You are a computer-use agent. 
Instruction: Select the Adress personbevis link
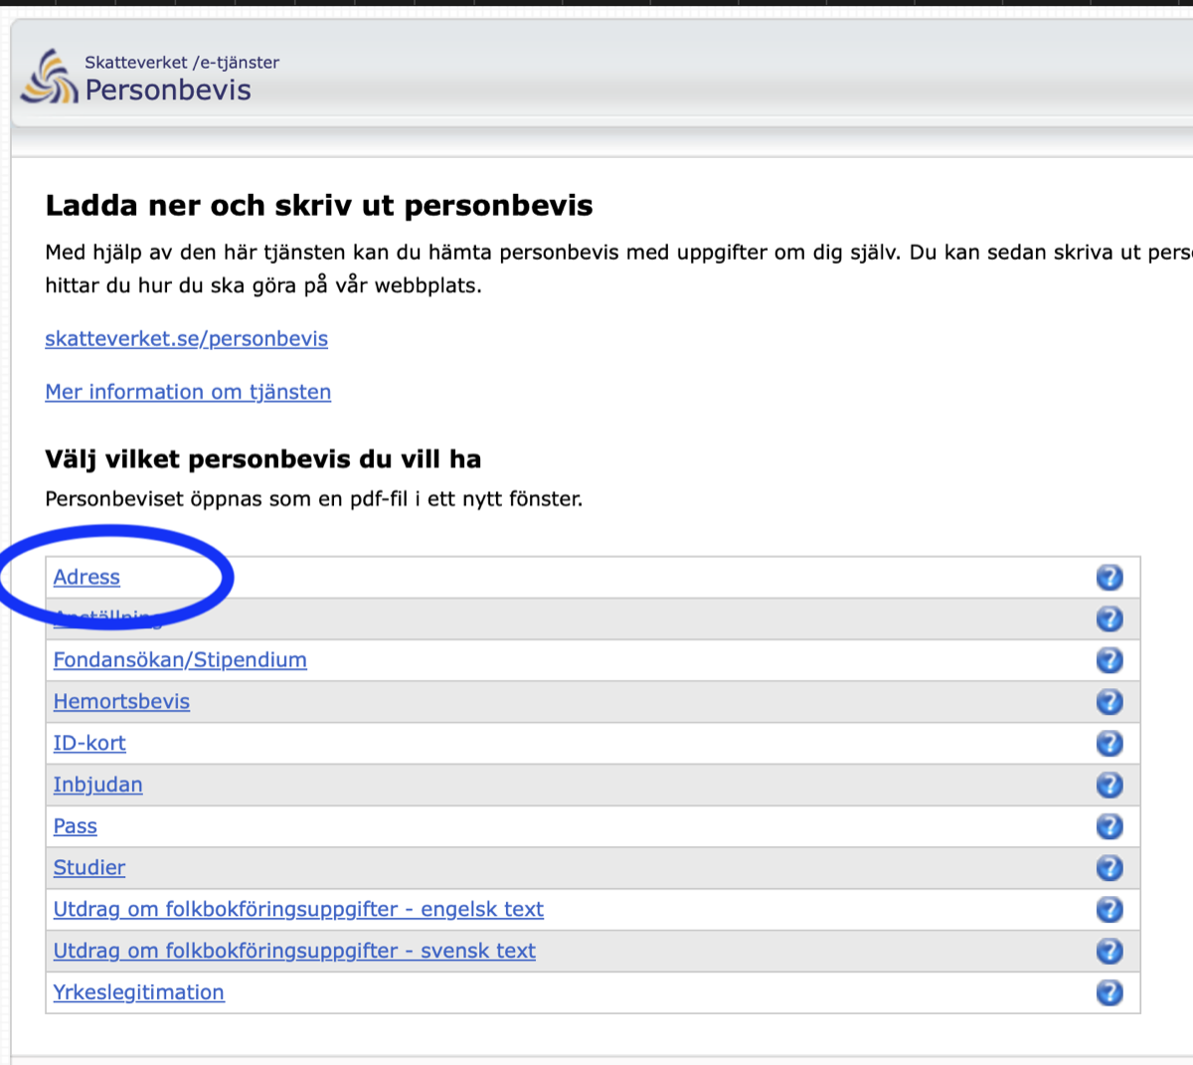point(86,578)
